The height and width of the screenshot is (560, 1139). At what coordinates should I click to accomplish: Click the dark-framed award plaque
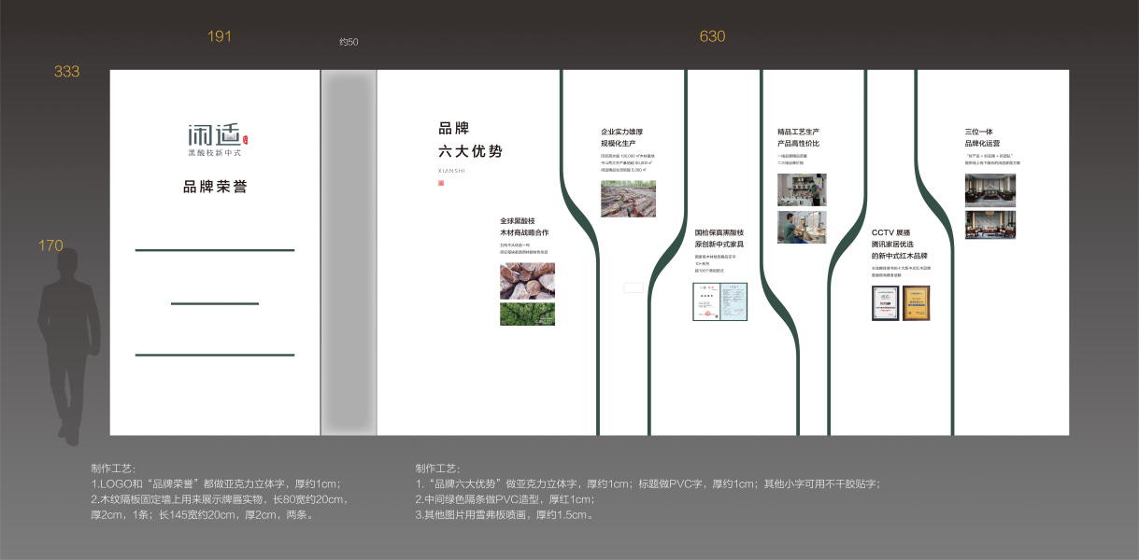(x=886, y=303)
